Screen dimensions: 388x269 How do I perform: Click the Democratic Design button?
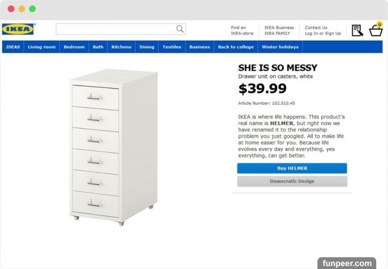point(292,181)
